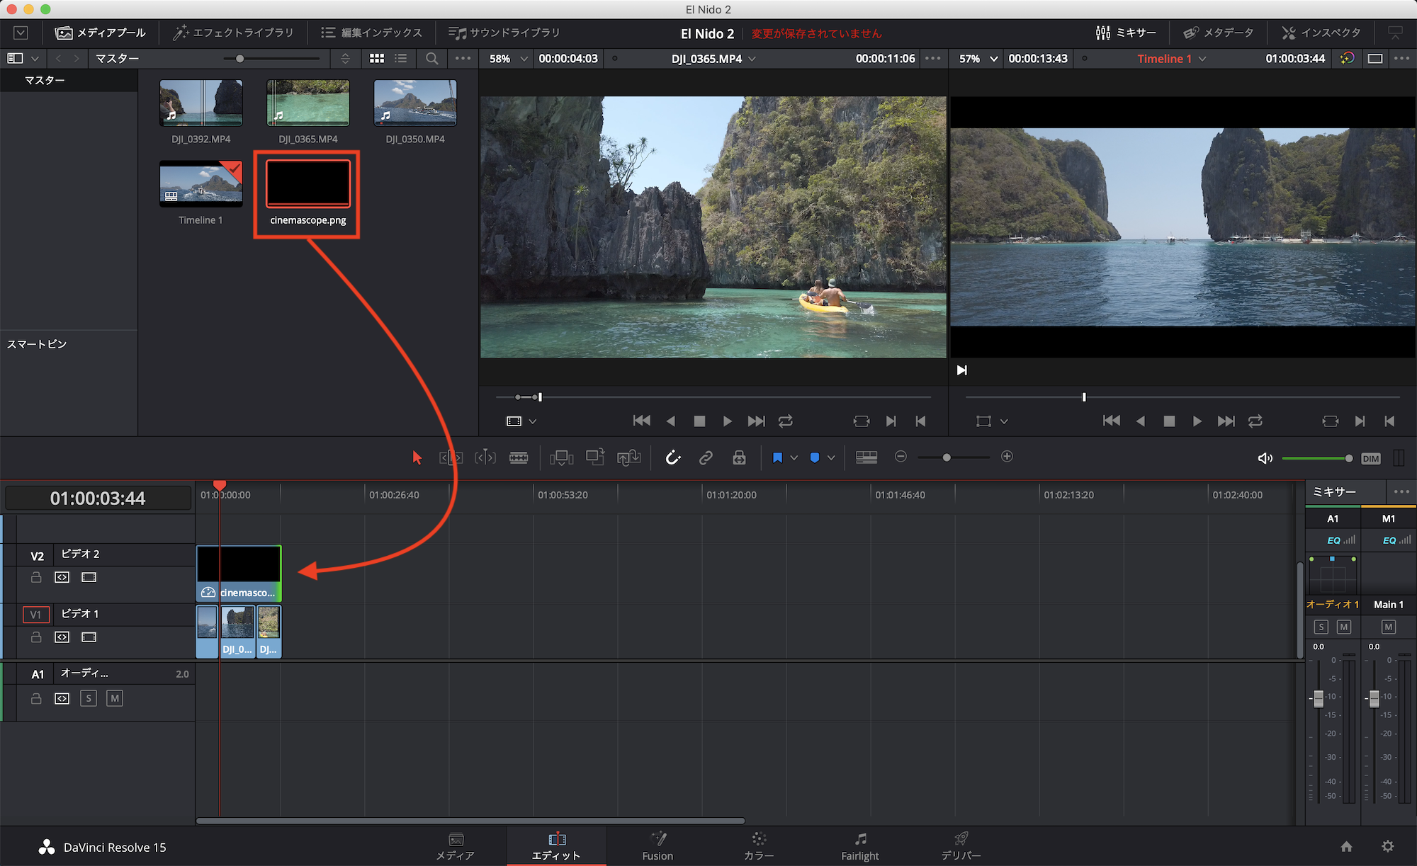Image resolution: width=1417 pixels, height=866 pixels.
Task: Select the cinemascope.png media pool thumbnail
Action: click(307, 183)
